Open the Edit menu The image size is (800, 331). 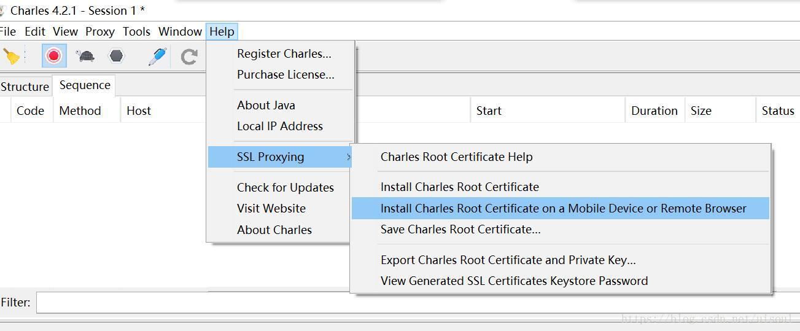[x=35, y=31]
